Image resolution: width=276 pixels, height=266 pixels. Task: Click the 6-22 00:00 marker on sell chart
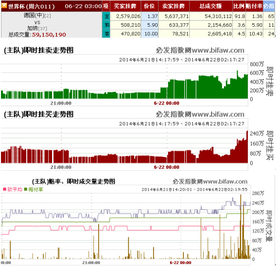(166, 103)
